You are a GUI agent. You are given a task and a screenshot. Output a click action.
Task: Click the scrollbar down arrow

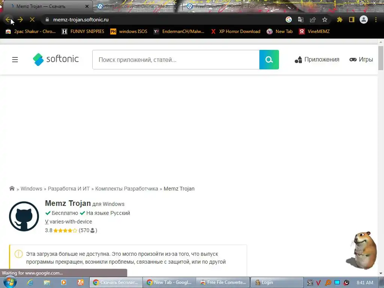pos(381,273)
